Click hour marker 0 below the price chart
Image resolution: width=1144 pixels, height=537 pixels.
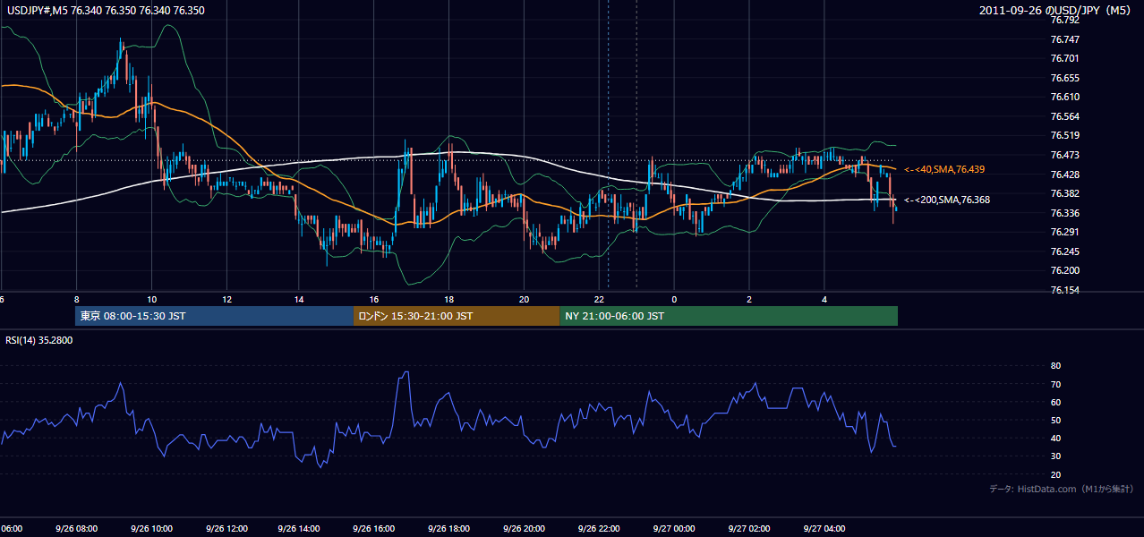point(674,300)
